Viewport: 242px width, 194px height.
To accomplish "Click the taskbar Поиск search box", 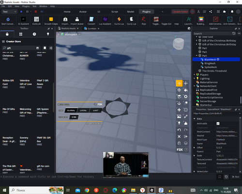I will [36, 190].
